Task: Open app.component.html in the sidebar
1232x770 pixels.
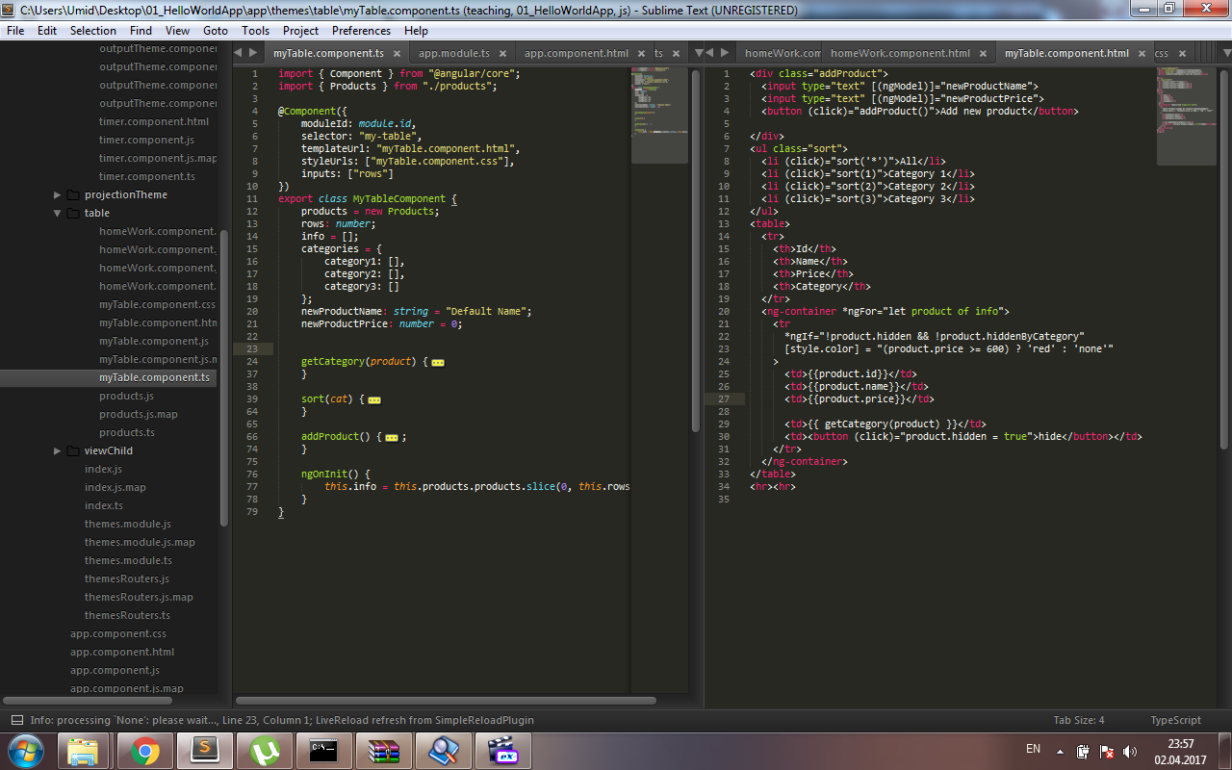Action: [x=122, y=652]
